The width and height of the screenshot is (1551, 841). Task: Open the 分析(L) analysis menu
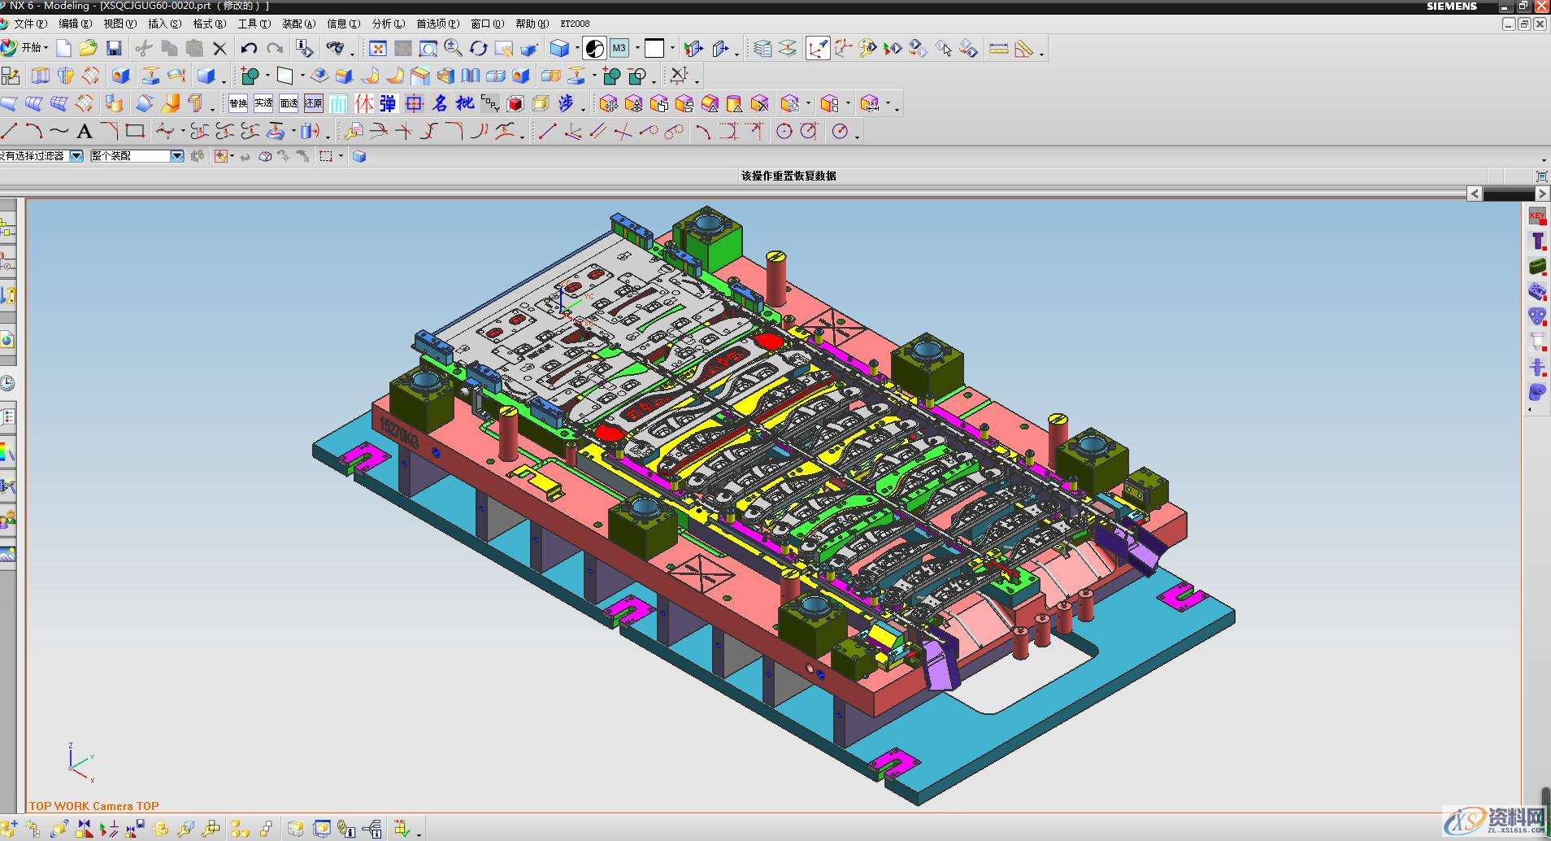click(388, 24)
